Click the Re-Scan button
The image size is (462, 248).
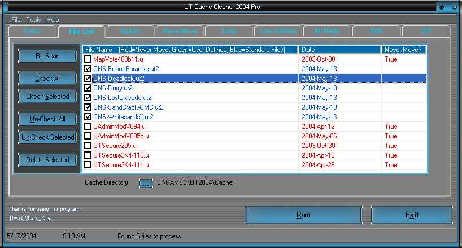click(x=47, y=56)
